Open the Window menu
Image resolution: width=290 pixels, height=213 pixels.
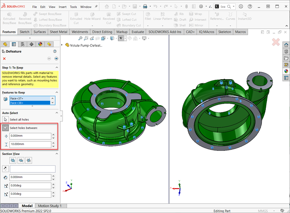[86, 7]
